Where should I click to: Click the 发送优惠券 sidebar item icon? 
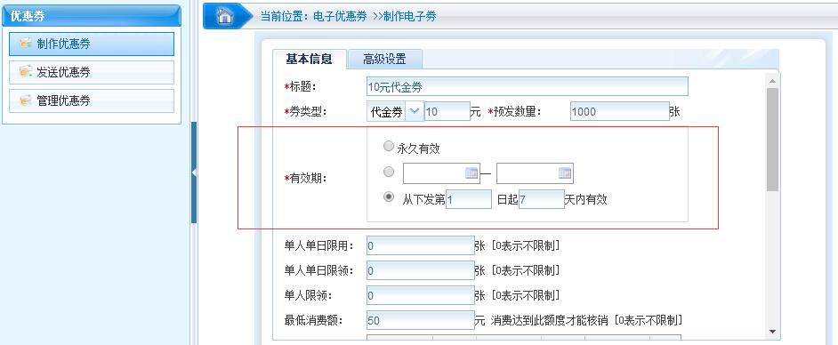pyautogui.click(x=26, y=71)
